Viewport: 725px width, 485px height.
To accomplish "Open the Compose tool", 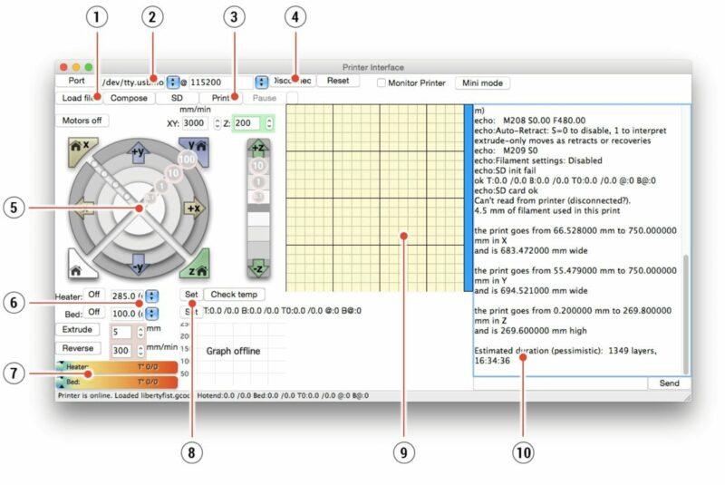I will (x=129, y=98).
